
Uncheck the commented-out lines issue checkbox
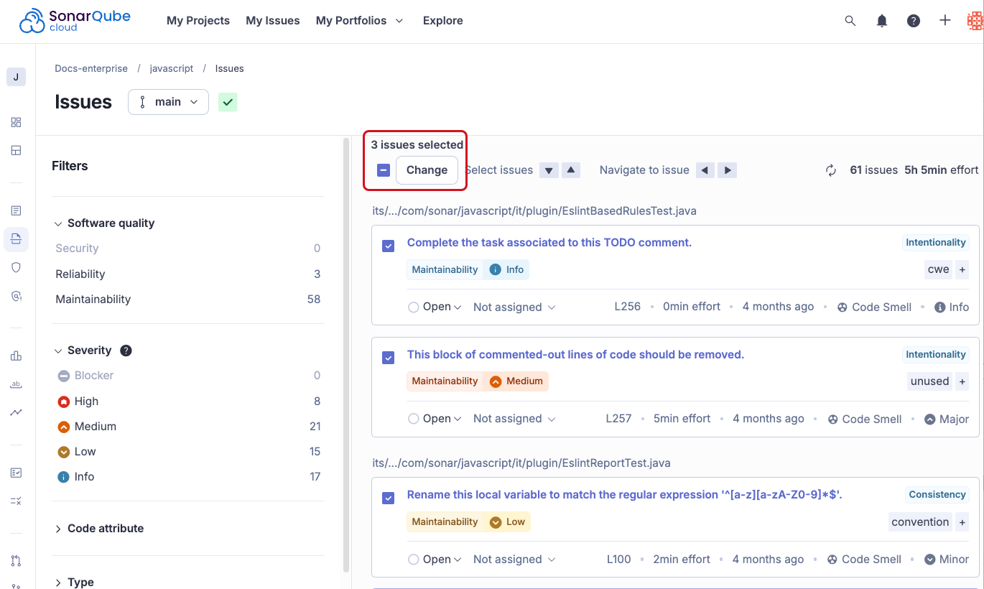tap(389, 358)
